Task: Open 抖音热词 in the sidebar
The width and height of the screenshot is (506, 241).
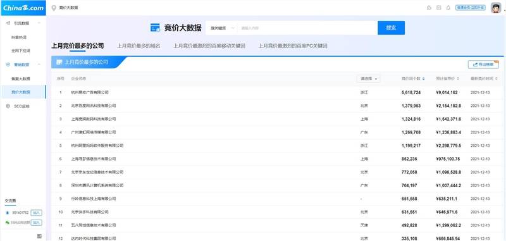Action: click(x=19, y=37)
